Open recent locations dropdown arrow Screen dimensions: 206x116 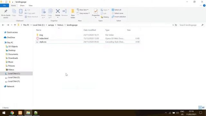coord(12,25)
